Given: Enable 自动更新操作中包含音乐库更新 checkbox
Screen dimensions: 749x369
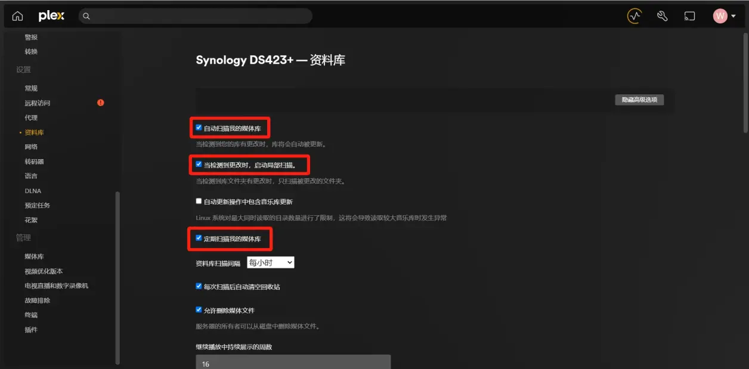Looking at the screenshot, I should click(199, 201).
